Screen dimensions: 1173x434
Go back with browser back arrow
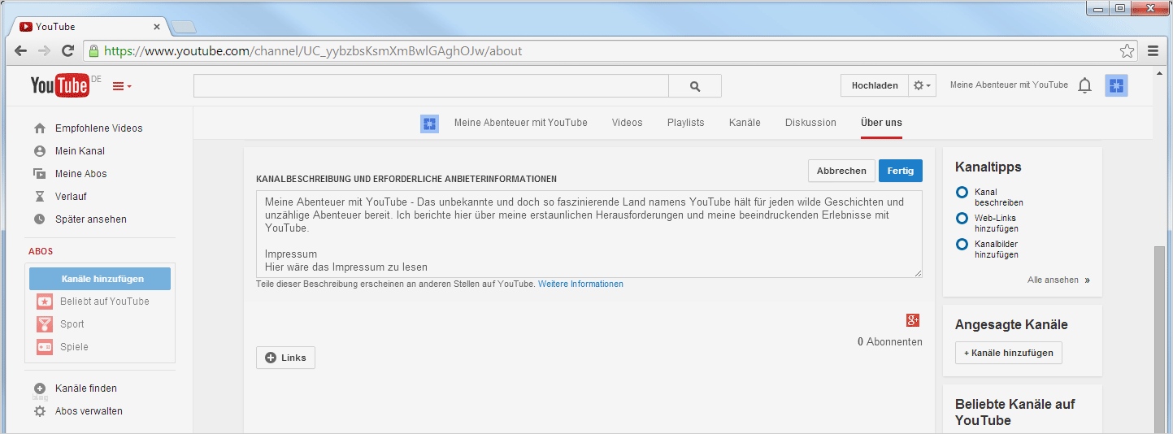coord(21,50)
